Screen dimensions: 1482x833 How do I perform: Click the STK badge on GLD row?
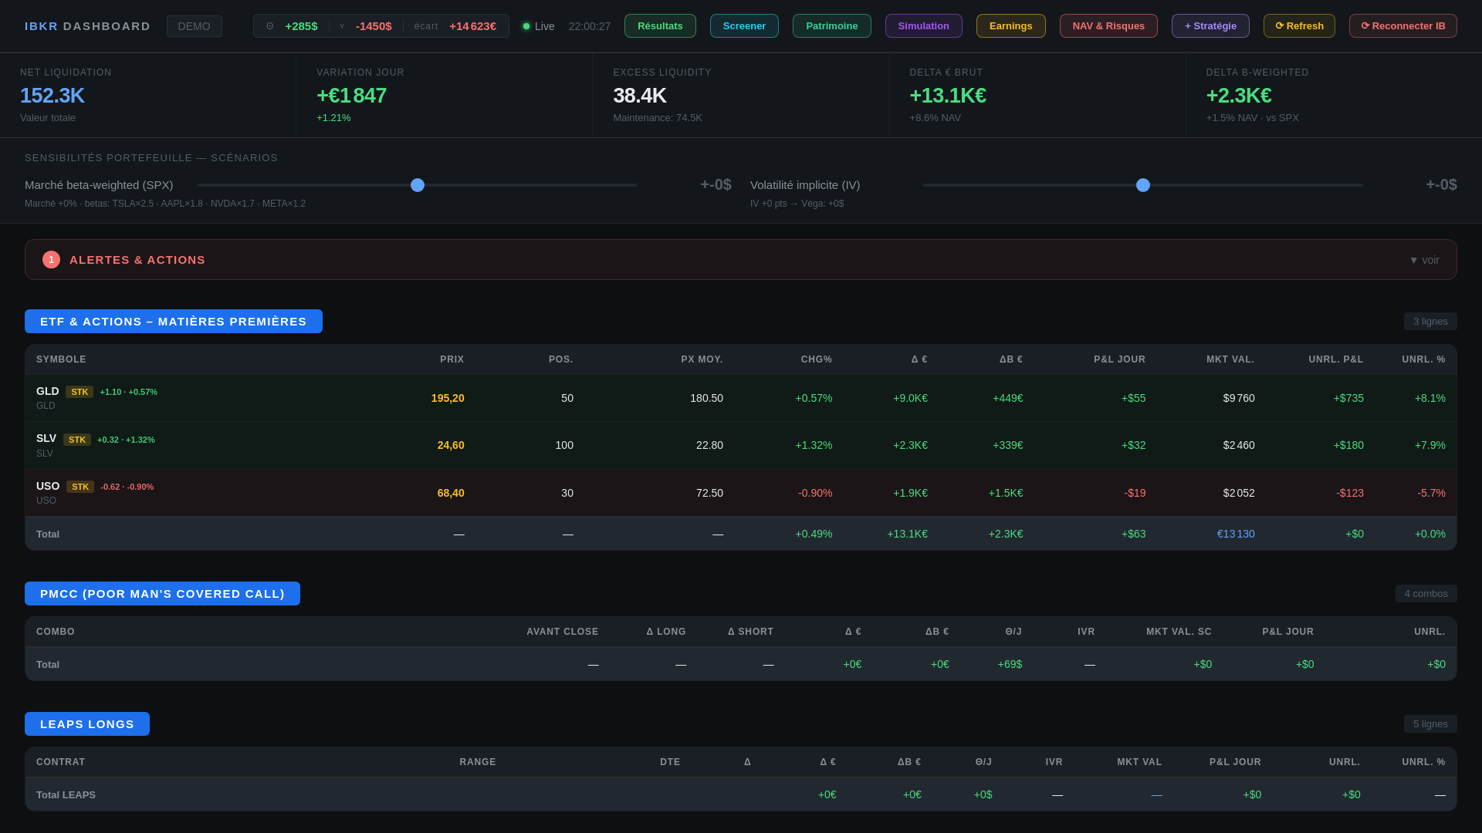coord(79,392)
